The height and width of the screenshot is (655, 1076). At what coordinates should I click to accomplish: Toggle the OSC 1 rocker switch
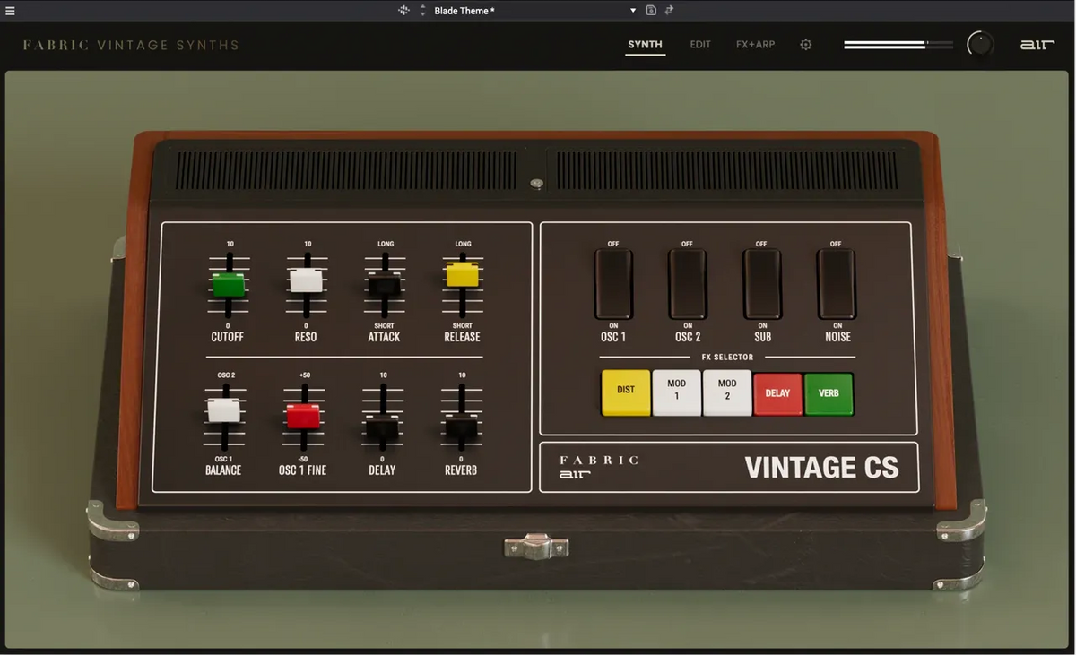pyautogui.click(x=613, y=284)
